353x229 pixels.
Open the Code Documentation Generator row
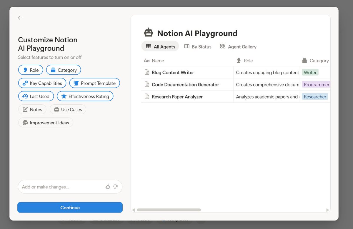[185, 84]
